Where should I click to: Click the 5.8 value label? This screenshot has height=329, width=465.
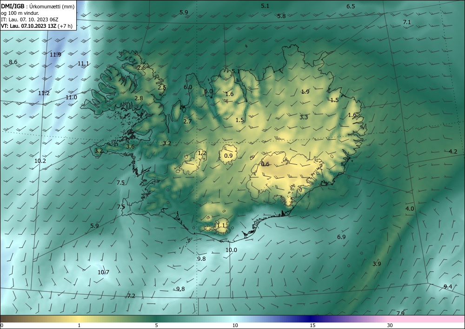coord(281,16)
